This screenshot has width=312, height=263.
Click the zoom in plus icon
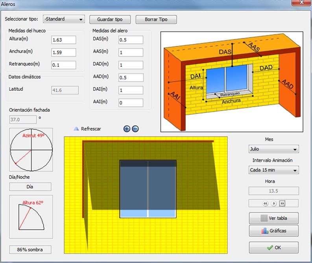point(127,129)
